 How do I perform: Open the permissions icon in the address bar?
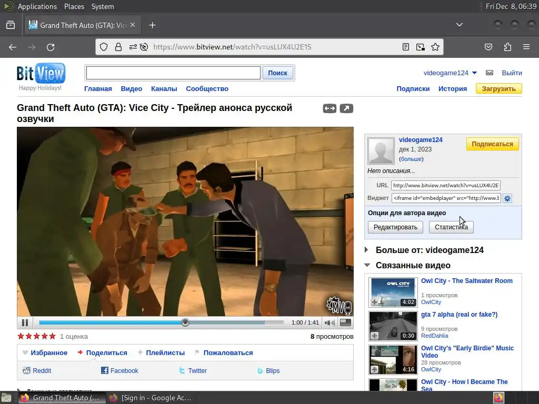(133, 47)
